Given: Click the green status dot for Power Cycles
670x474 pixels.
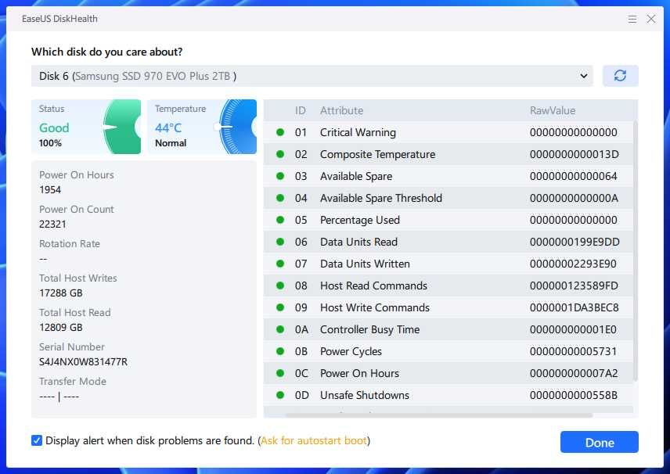Looking at the screenshot, I should click(280, 351).
